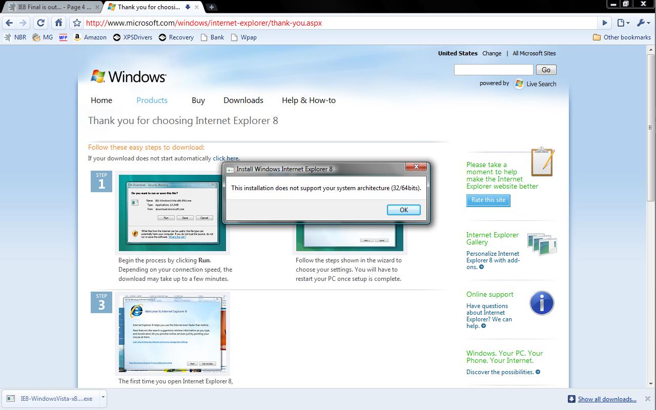This screenshot has width=656, height=410.
Task: Click 'Windows. Your PC. Your Phone' heading
Action: pyautogui.click(x=504, y=357)
